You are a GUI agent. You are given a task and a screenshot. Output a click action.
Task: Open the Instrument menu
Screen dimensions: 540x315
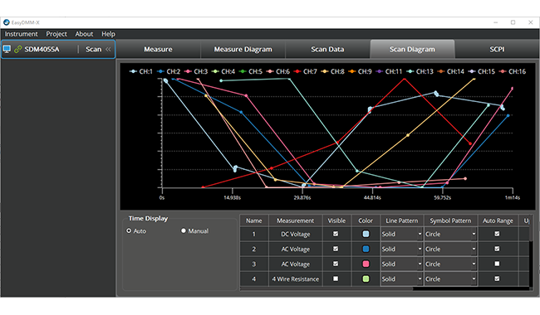point(21,34)
